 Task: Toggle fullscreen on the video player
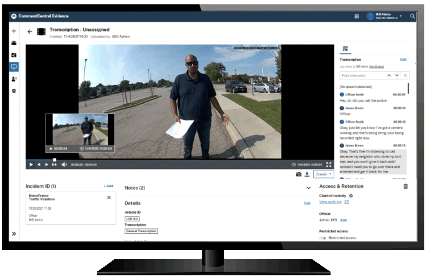coord(329,164)
